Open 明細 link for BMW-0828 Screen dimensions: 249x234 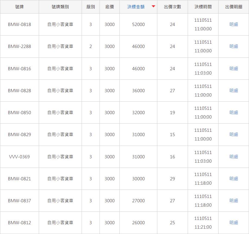pyautogui.click(x=234, y=91)
